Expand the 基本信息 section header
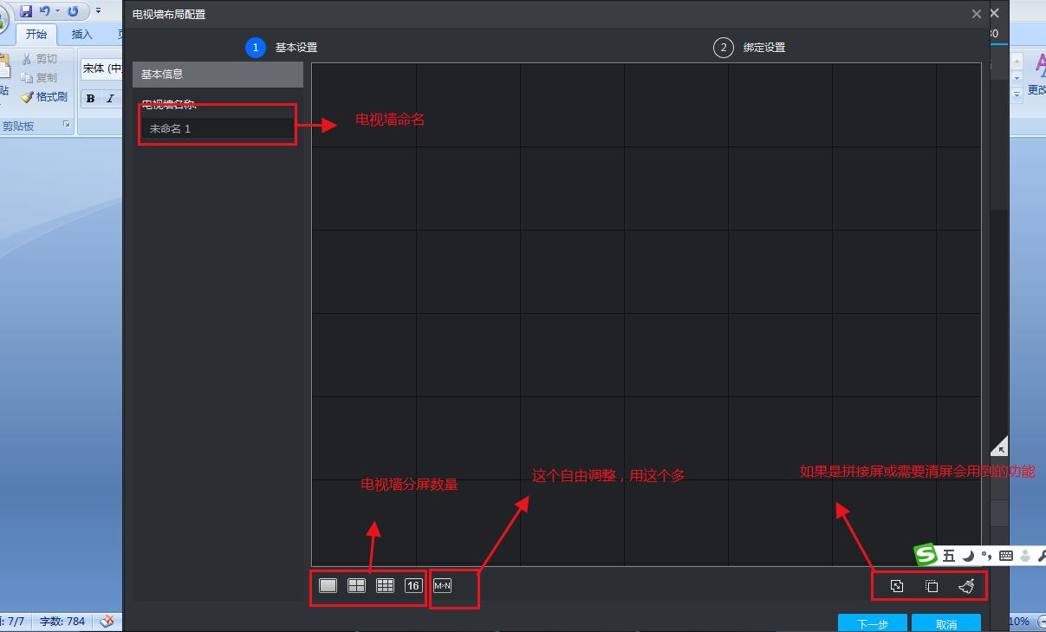The height and width of the screenshot is (632, 1046). click(x=217, y=75)
